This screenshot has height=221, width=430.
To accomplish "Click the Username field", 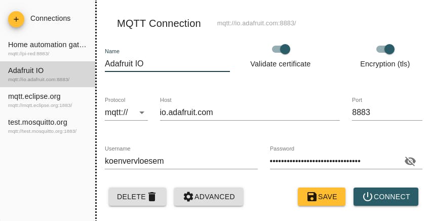I will pos(181,161).
